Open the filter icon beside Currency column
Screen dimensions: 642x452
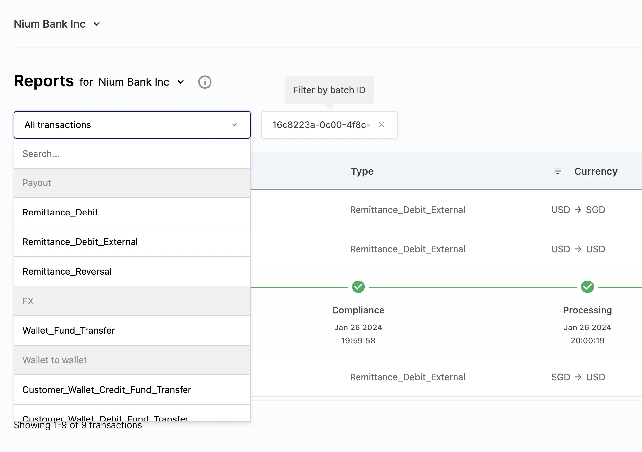[557, 171]
